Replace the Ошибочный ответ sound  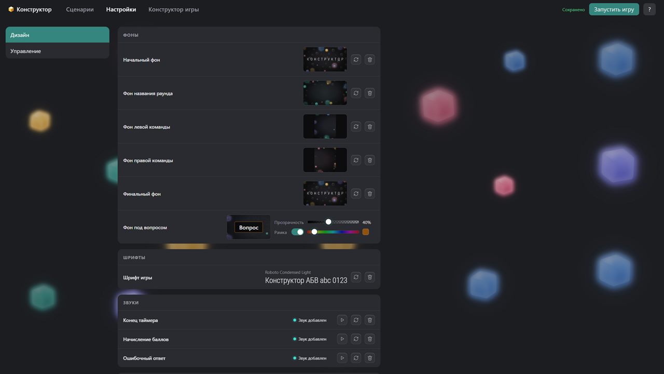click(x=356, y=358)
